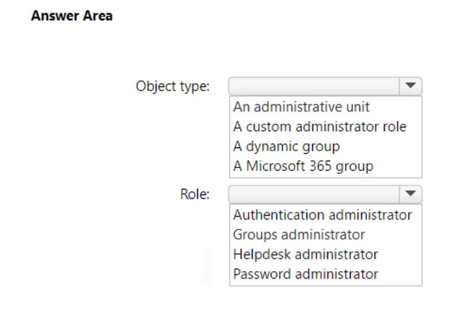Click the 'Role:' label
465x320 pixels.
tap(195, 195)
